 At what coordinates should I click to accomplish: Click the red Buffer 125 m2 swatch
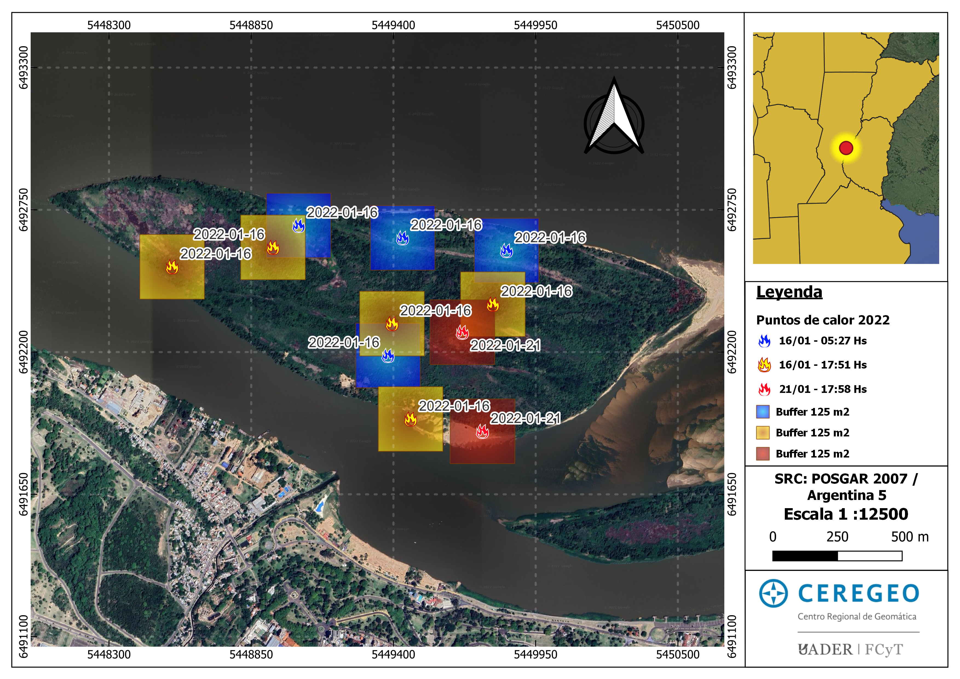pyautogui.click(x=763, y=454)
